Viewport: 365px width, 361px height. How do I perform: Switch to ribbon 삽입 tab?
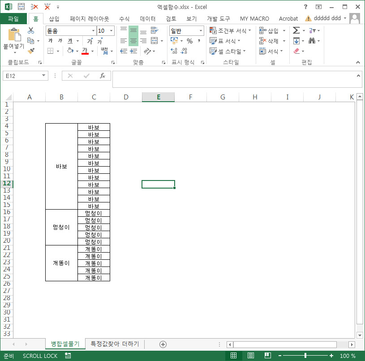click(54, 19)
